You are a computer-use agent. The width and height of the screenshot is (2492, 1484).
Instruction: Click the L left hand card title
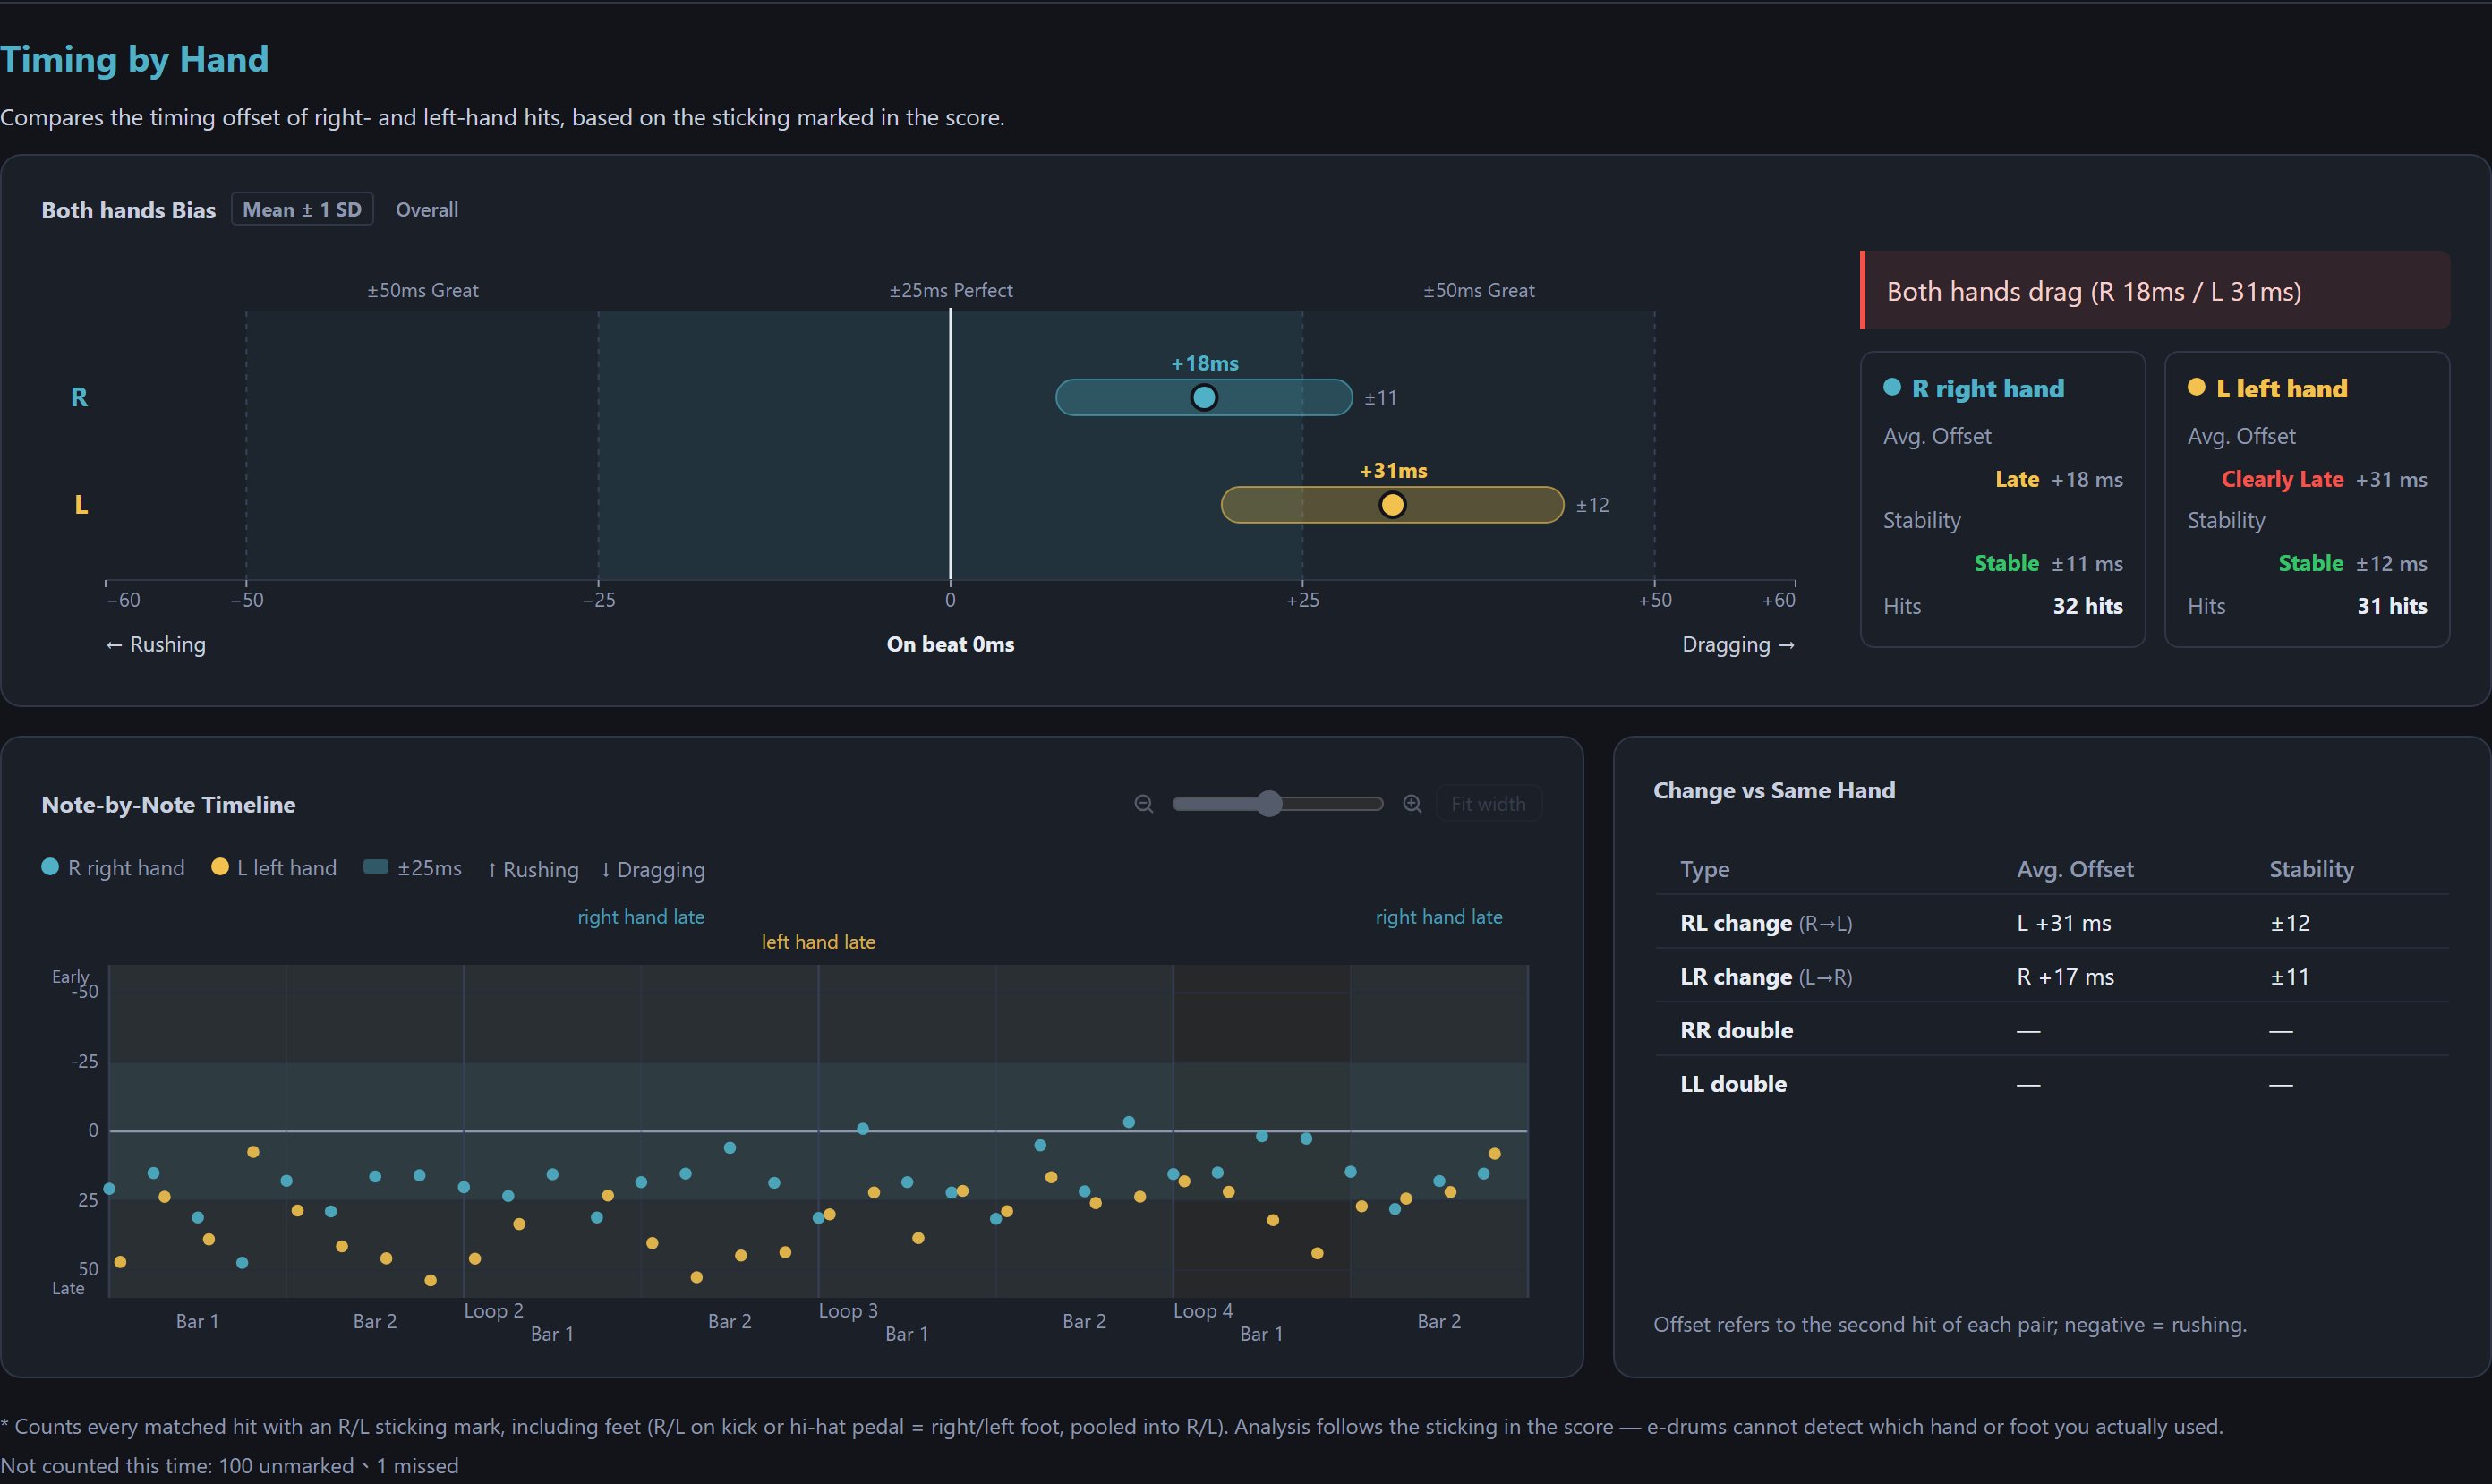click(x=2281, y=388)
